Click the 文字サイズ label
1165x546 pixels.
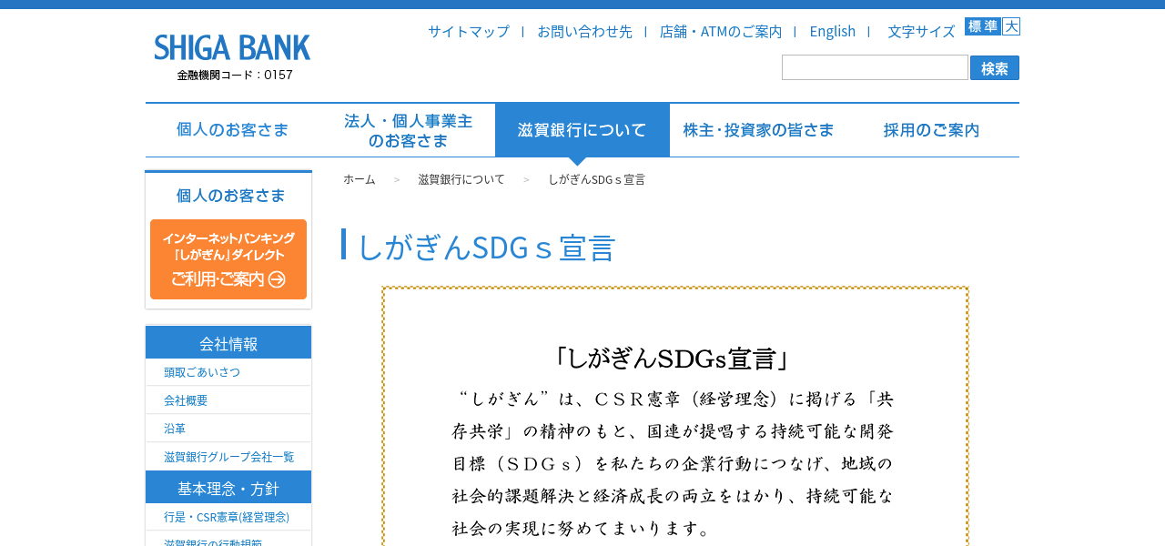pos(921,31)
